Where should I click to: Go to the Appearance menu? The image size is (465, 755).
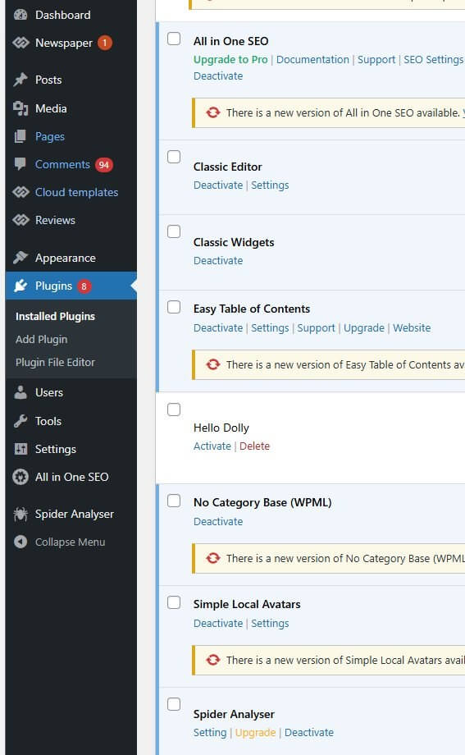(65, 258)
